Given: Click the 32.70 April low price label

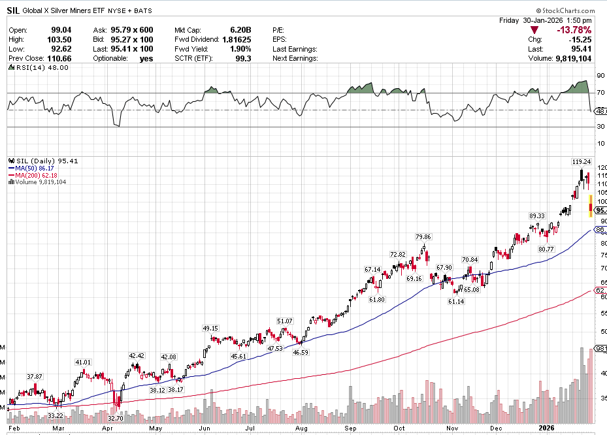Looking at the screenshot, I should point(116,418).
